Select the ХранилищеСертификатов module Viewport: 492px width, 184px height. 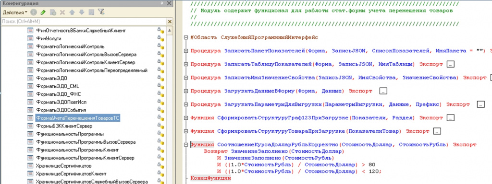point(64,166)
